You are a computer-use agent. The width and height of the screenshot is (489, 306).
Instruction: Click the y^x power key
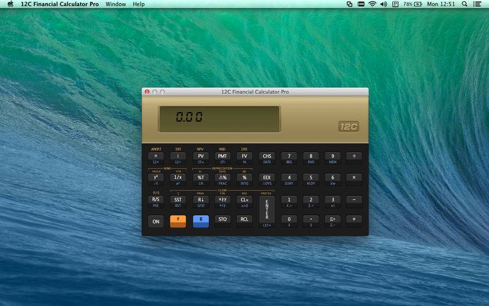[156, 180]
